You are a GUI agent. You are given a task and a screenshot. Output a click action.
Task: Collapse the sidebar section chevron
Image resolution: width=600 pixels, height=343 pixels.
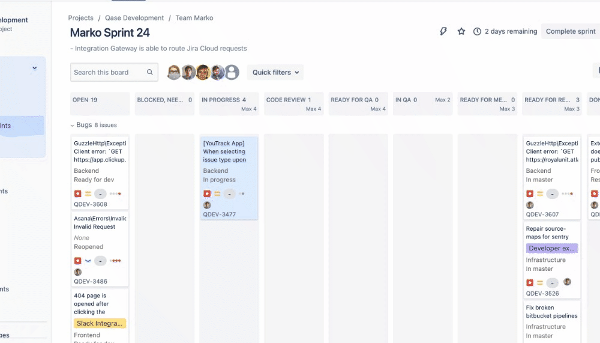[x=34, y=68]
